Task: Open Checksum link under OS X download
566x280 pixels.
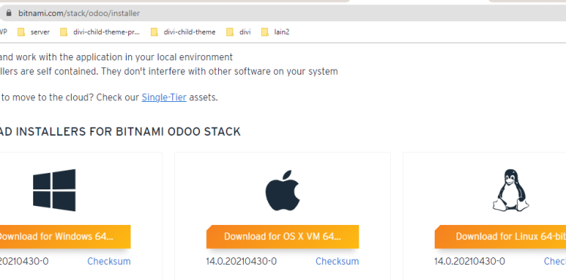Action: click(337, 261)
